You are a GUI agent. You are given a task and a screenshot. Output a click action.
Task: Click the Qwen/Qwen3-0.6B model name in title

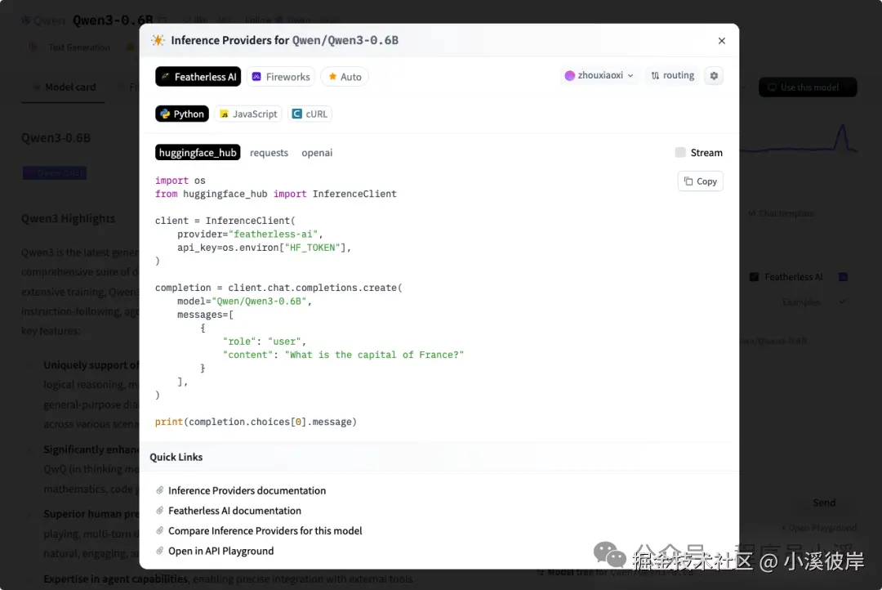coord(345,40)
